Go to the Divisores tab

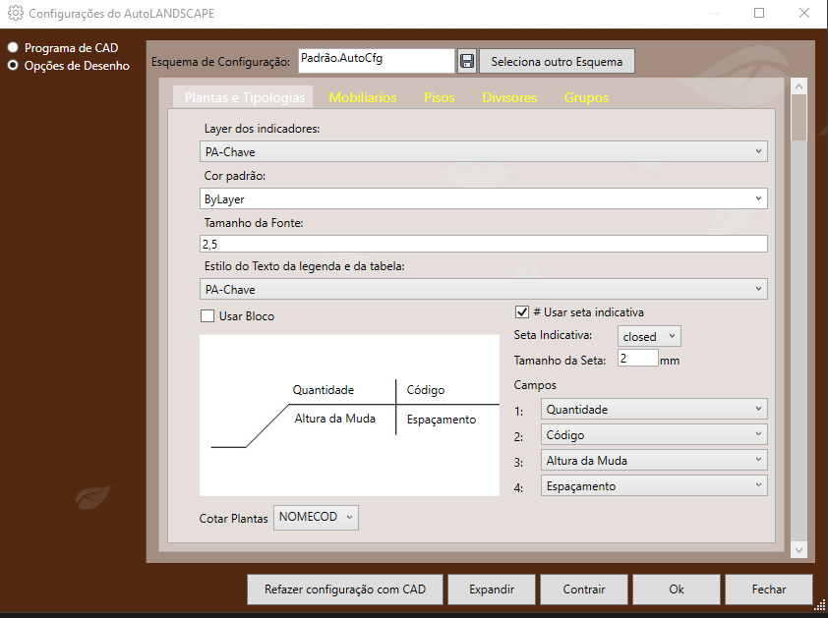pos(509,97)
